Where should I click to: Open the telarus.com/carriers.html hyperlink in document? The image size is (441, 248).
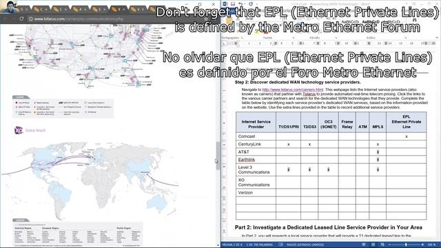[x=292, y=90]
